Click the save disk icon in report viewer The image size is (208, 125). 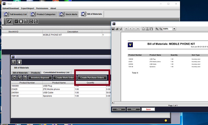(113, 28)
